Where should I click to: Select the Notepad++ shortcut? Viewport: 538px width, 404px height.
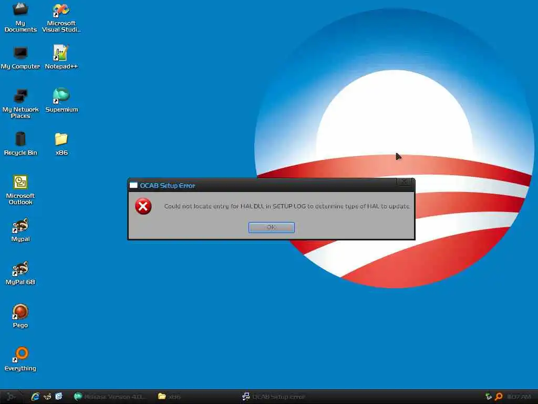click(61, 57)
